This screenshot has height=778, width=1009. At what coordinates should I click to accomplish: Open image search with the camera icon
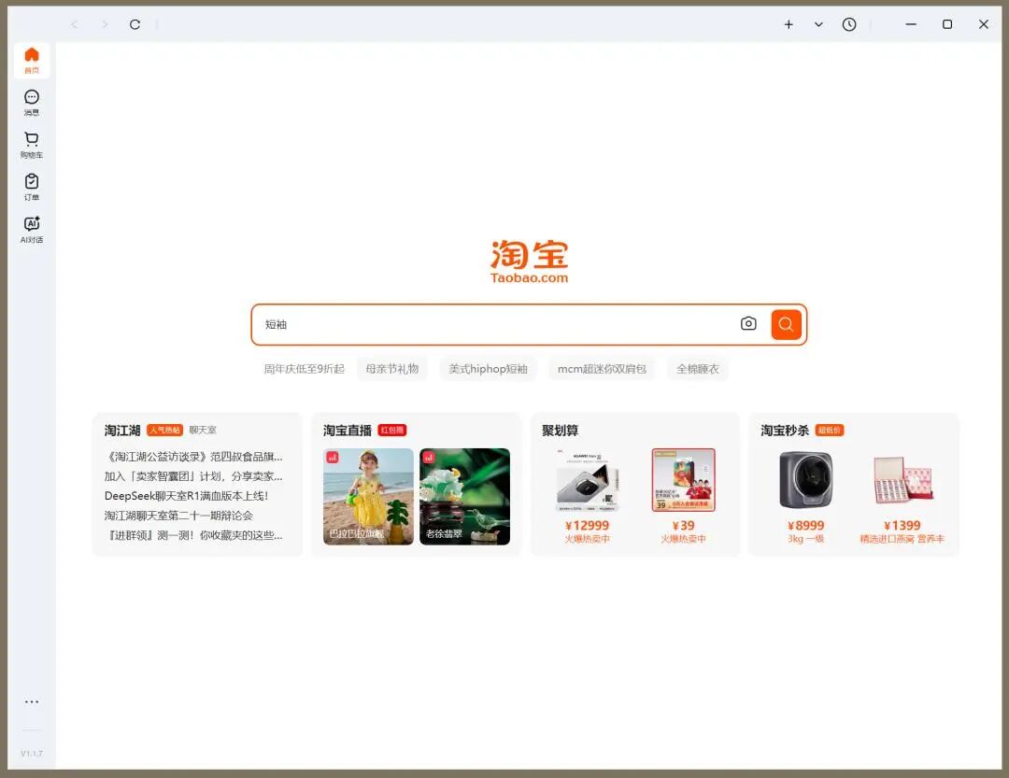(x=747, y=323)
